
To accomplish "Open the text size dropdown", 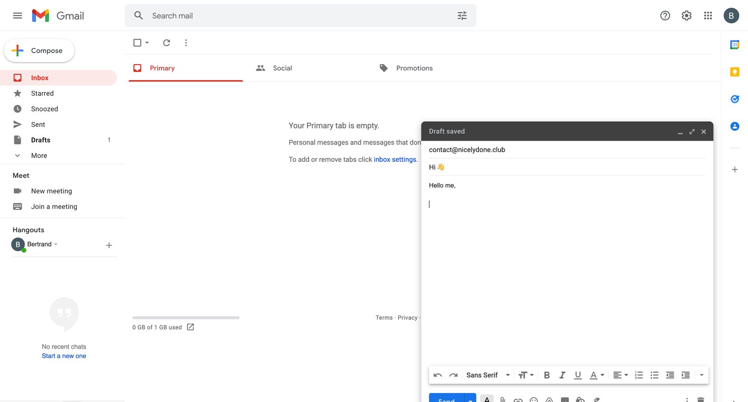I will pos(526,375).
